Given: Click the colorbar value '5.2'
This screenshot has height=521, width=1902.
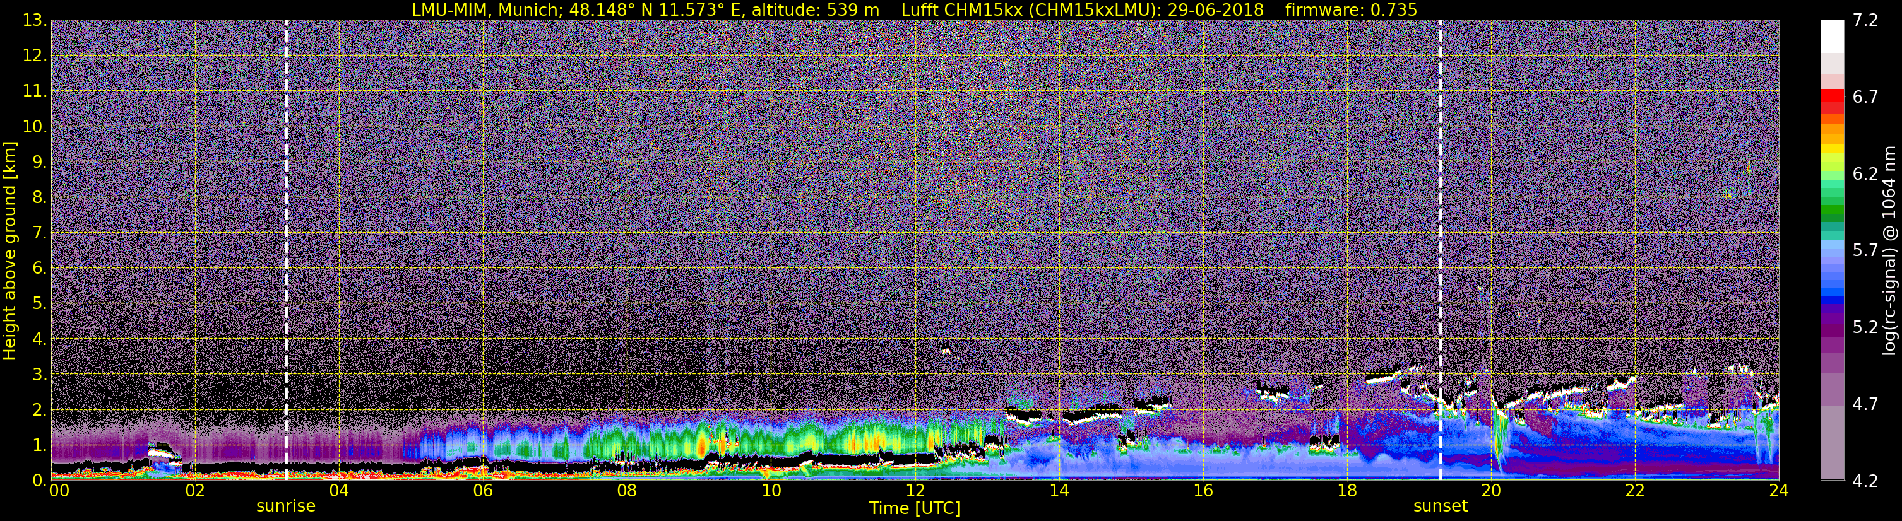Looking at the screenshot, I should (1865, 327).
